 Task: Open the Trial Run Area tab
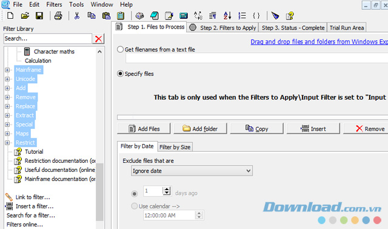pyautogui.click(x=347, y=28)
